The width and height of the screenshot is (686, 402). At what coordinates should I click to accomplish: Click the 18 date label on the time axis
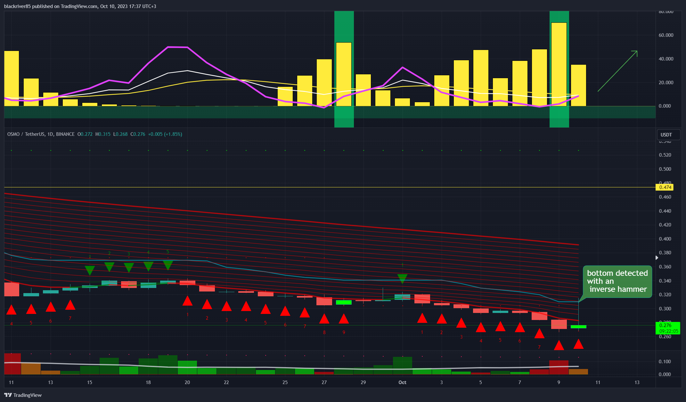click(x=148, y=382)
